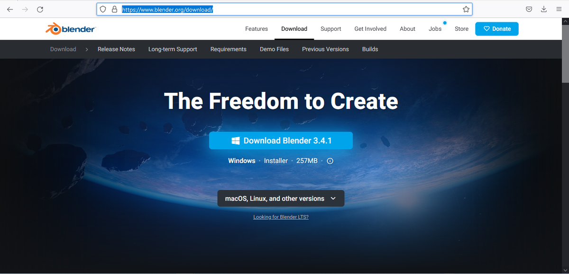Save page to Pocket icon
Image resolution: width=569 pixels, height=274 pixels.
pos(529,9)
